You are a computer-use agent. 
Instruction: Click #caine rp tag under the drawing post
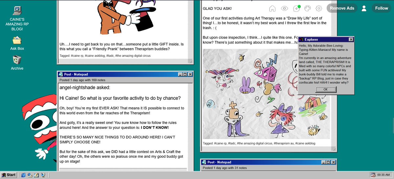coord(220,143)
